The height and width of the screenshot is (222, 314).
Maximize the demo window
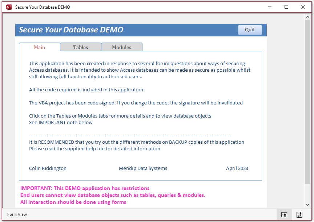pyautogui.click(x=286, y=7)
